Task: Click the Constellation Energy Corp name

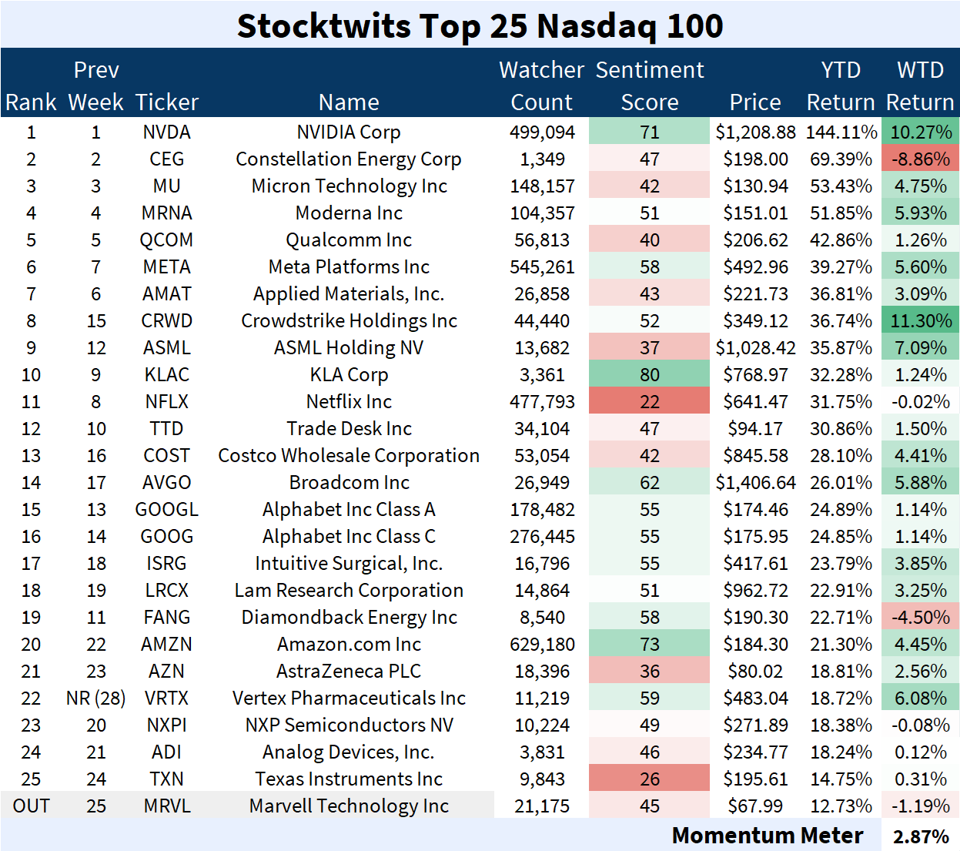Action: tap(348, 159)
